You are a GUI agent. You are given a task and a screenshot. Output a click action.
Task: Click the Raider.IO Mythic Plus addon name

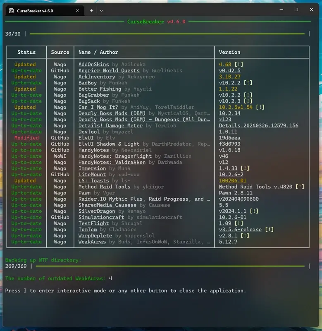[x=144, y=199]
